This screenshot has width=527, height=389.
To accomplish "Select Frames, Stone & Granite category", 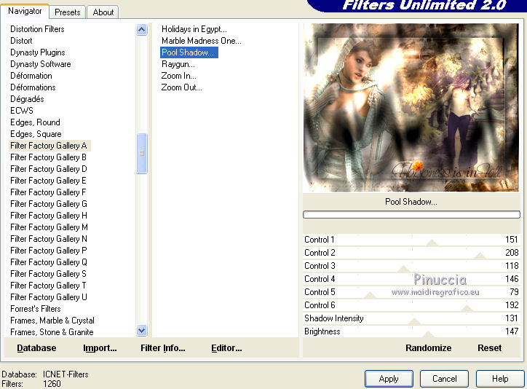I will point(52,332).
